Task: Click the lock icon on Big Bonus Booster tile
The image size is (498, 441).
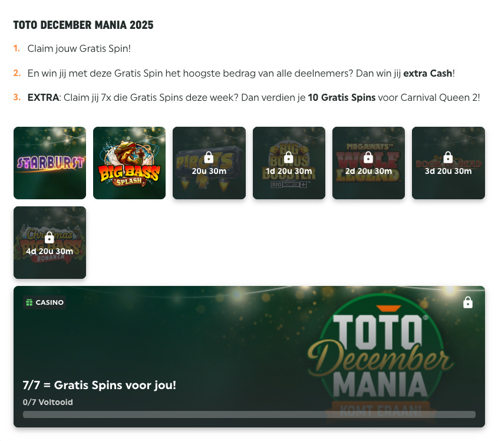Action: click(x=288, y=157)
